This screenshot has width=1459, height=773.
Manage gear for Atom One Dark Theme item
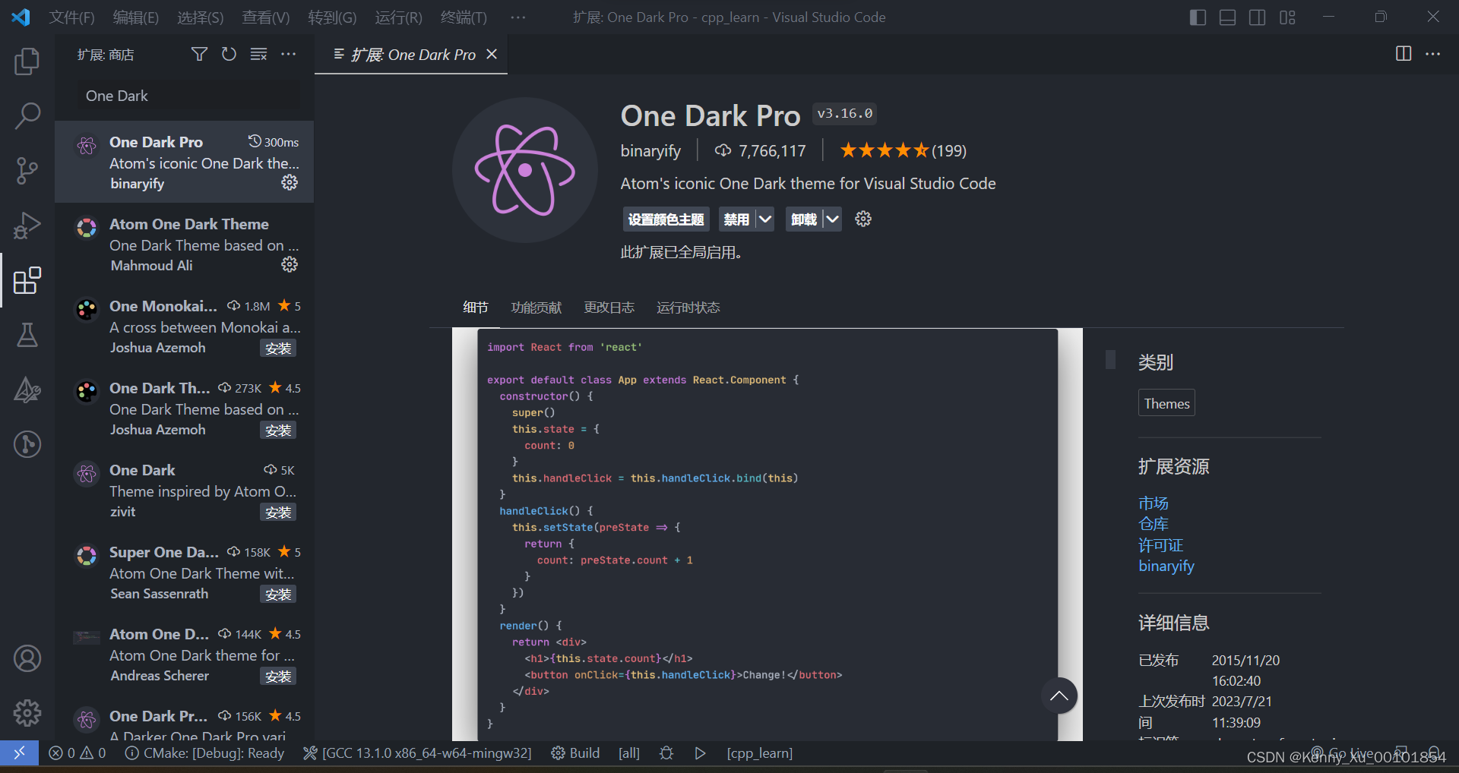290,264
